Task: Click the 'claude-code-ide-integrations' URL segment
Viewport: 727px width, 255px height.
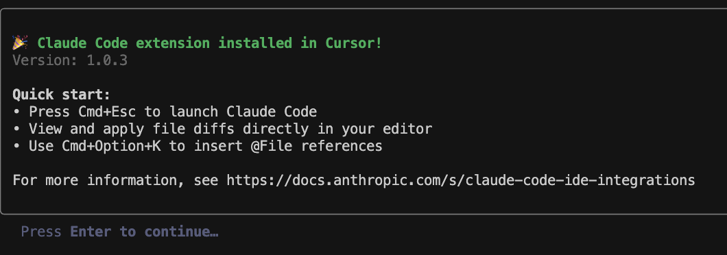Action: 580,180
